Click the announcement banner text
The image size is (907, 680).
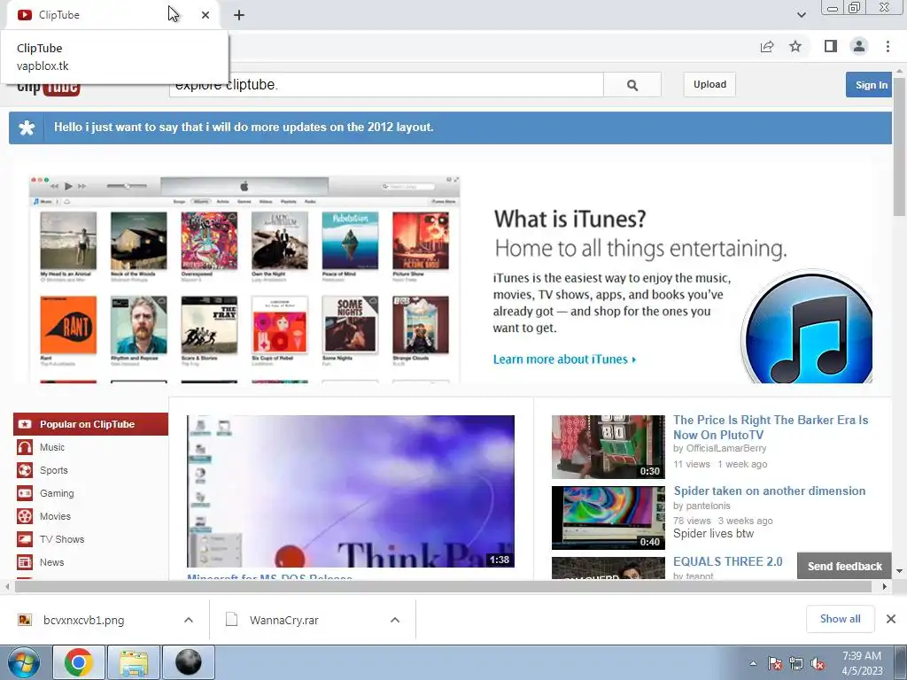click(x=244, y=127)
